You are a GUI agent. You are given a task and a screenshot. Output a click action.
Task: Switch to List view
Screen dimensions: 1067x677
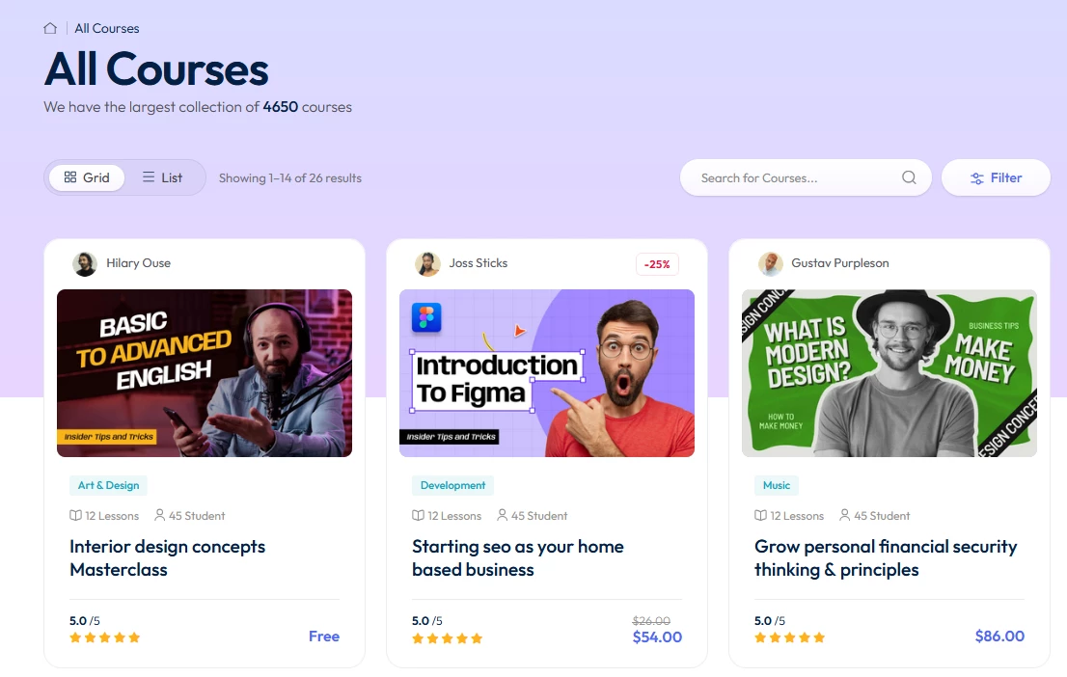162,177
